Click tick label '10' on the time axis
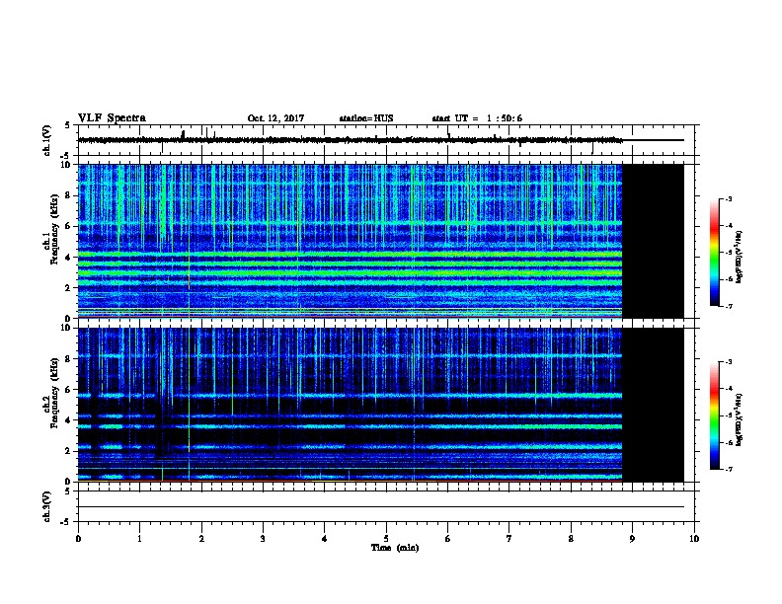The height and width of the screenshot is (604, 782). coord(694,539)
